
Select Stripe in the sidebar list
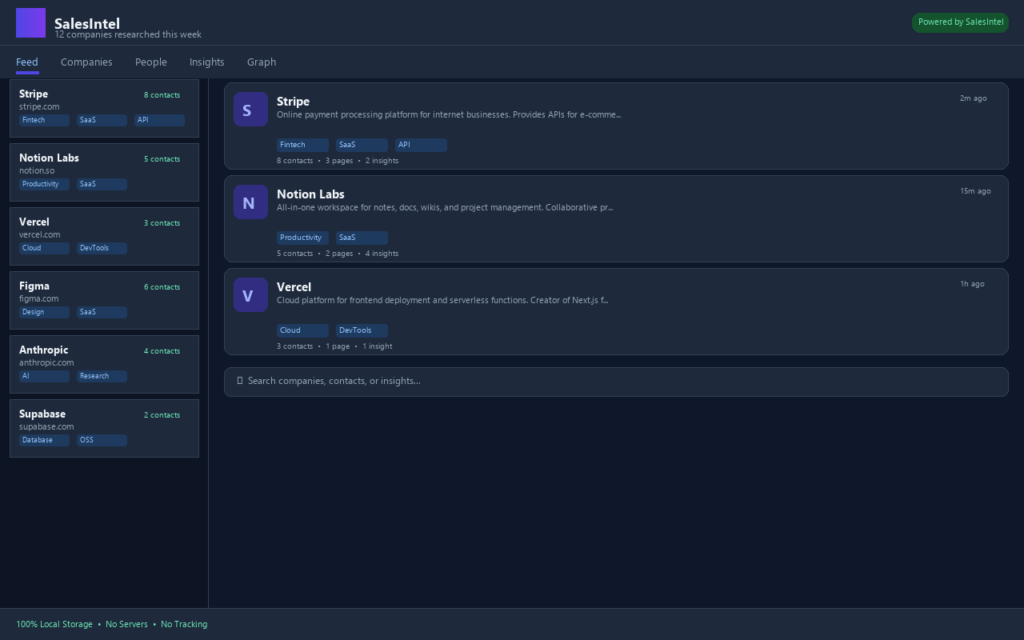pyautogui.click(x=104, y=108)
